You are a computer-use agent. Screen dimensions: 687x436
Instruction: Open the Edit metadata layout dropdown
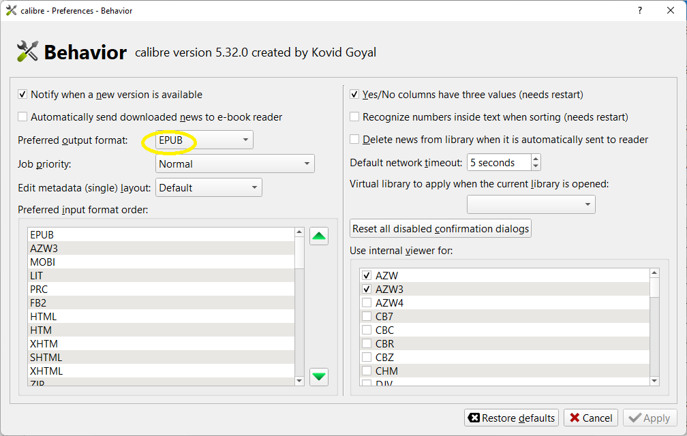(x=209, y=188)
